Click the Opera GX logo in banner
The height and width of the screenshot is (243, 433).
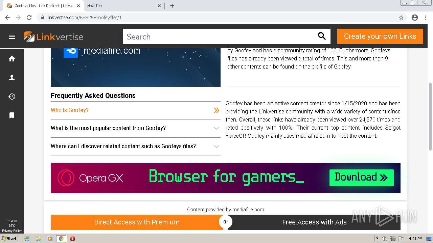pyautogui.click(x=90, y=178)
